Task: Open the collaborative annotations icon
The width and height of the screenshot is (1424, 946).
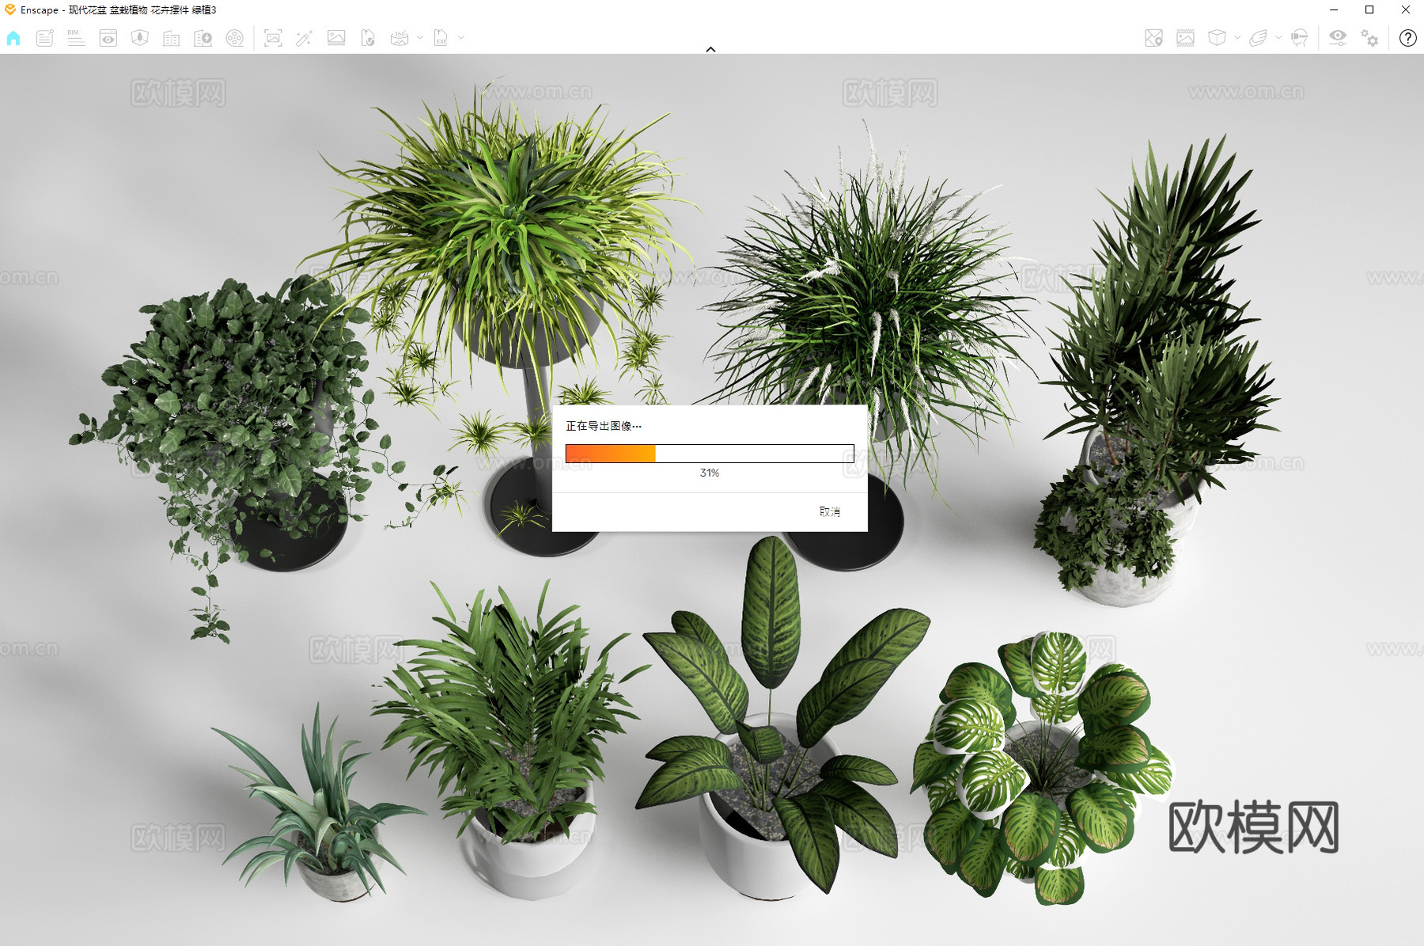Action: [45, 38]
